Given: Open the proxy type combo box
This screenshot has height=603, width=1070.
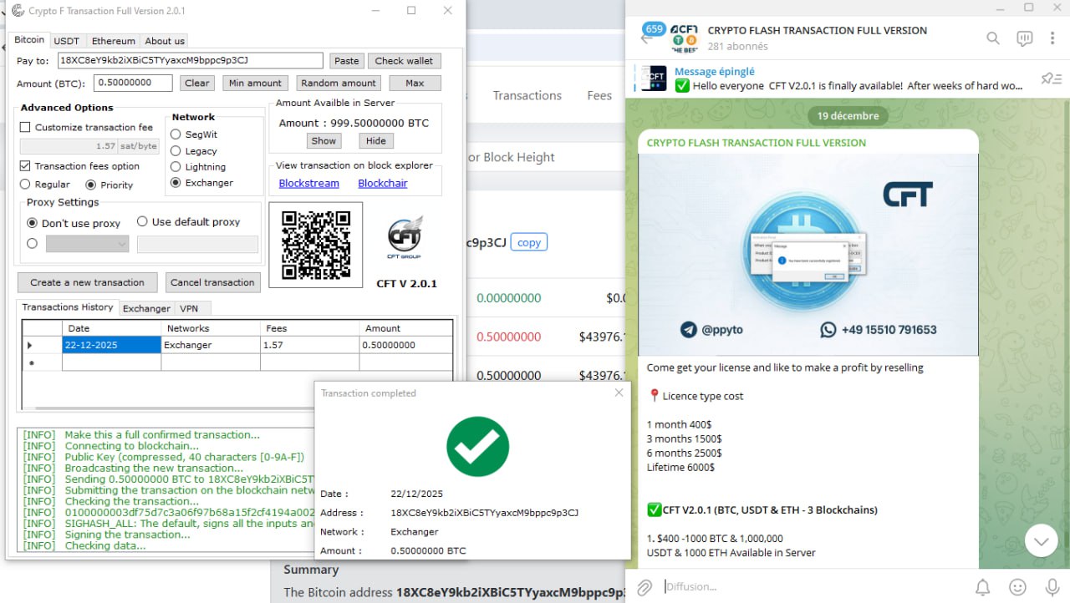Looking at the screenshot, I should [x=87, y=244].
